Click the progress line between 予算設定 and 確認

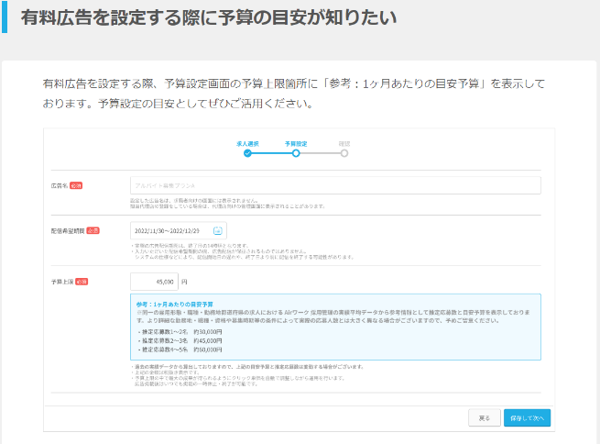(320, 153)
